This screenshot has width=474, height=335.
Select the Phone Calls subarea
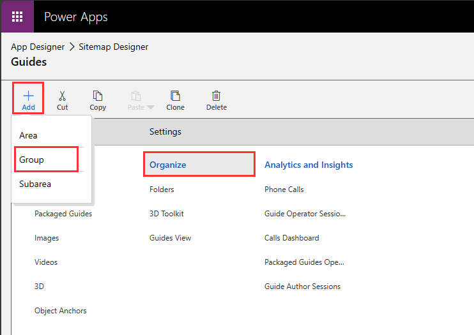(x=284, y=190)
